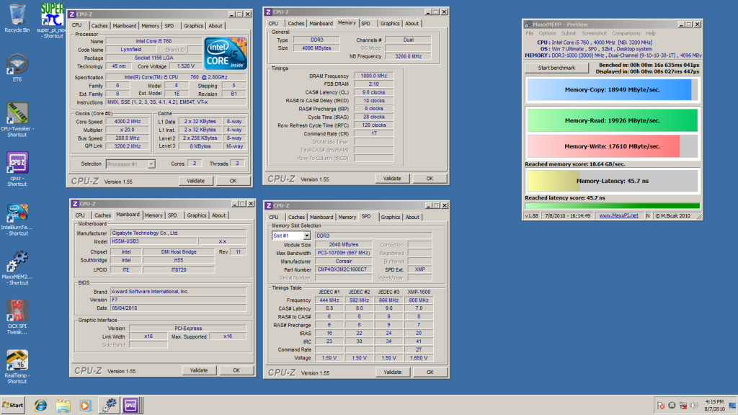Launch the super_pi_mod desktop shortcut
The image size is (738, 415).
click(51, 16)
